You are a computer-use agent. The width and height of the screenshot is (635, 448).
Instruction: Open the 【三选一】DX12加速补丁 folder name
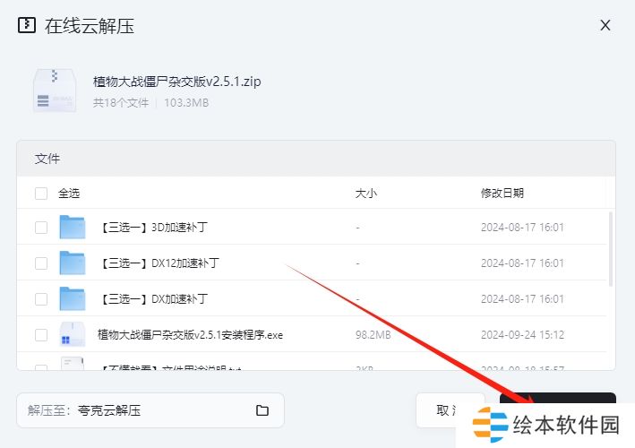pyautogui.click(x=159, y=263)
